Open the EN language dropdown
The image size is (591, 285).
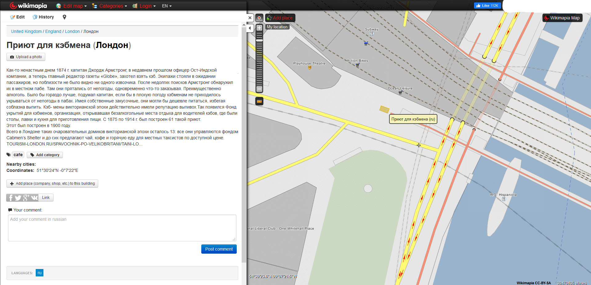tap(167, 6)
